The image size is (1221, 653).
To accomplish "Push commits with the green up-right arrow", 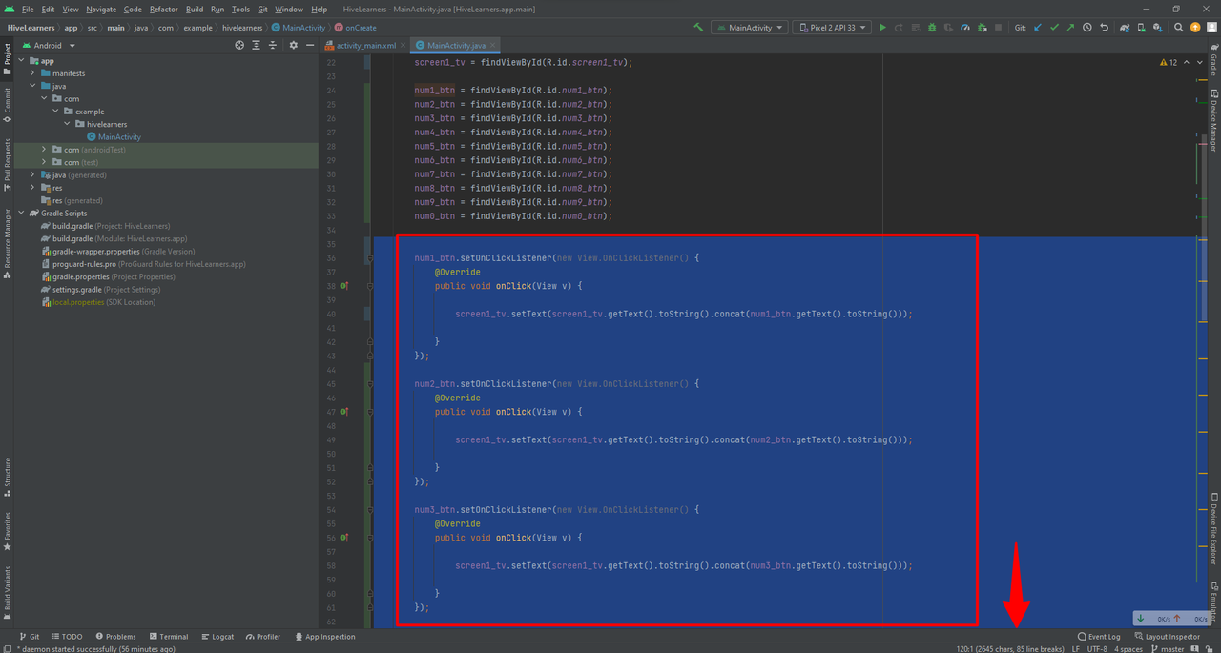I will click(x=1070, y=28).
